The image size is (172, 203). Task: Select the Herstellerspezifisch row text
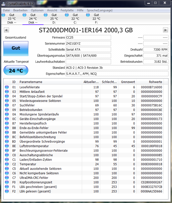point(33,123)
